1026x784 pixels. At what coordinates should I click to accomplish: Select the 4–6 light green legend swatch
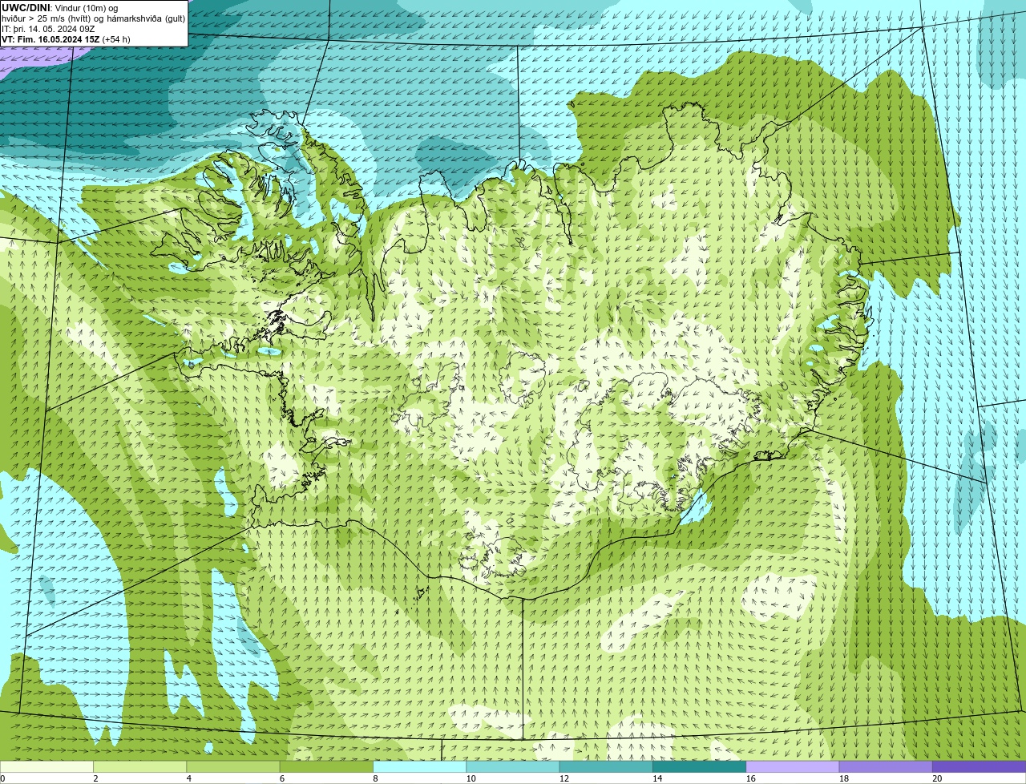pos(233,766)
